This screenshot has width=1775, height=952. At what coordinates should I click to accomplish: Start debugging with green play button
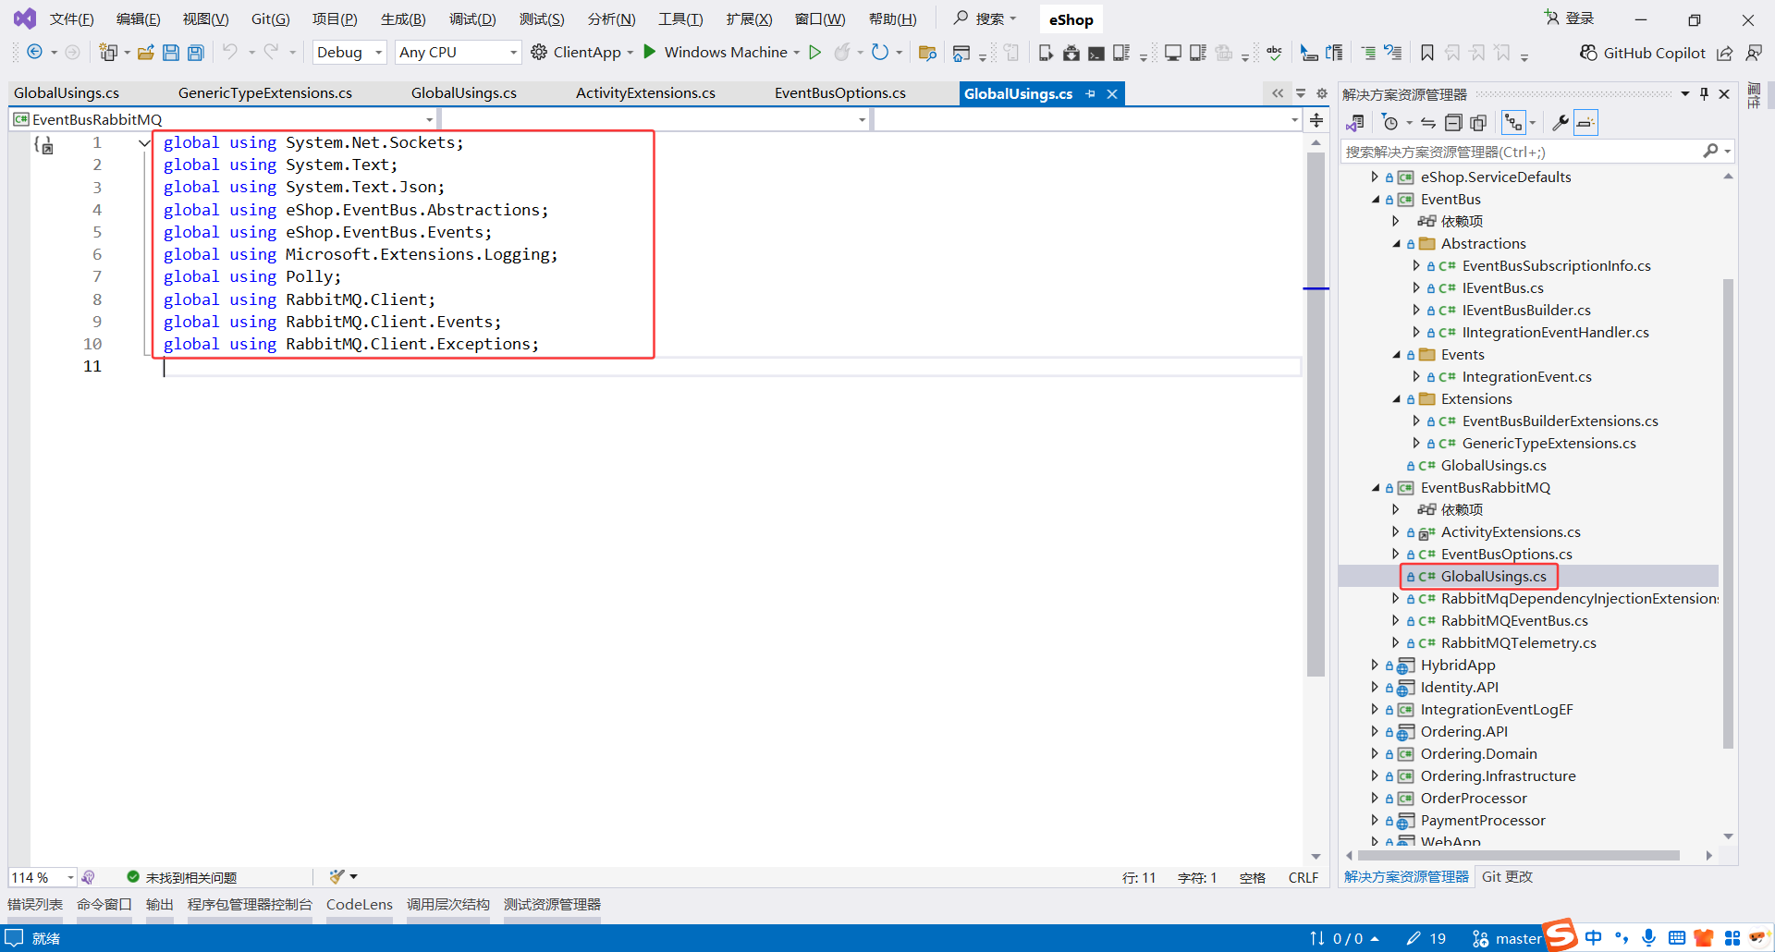[650, 52]
